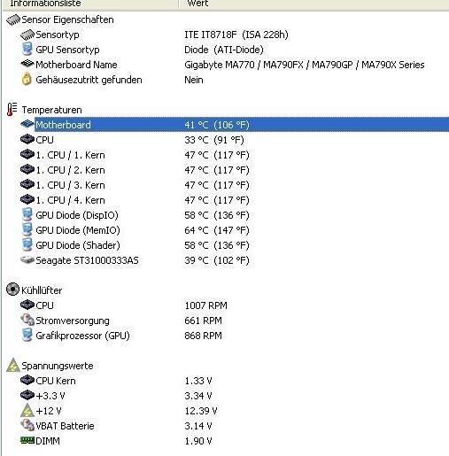Click the Kühllüfter fan icon

[12, 290]
